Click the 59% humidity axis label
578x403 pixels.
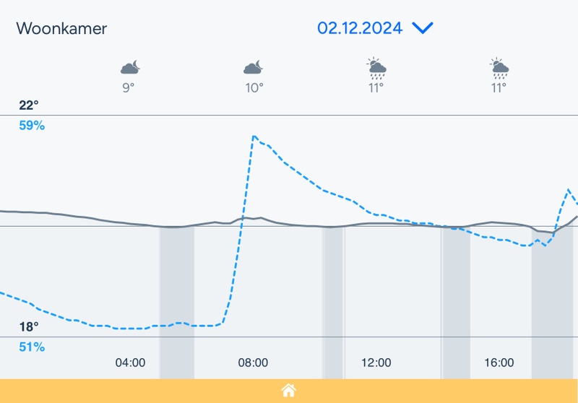tap(32, 126)
